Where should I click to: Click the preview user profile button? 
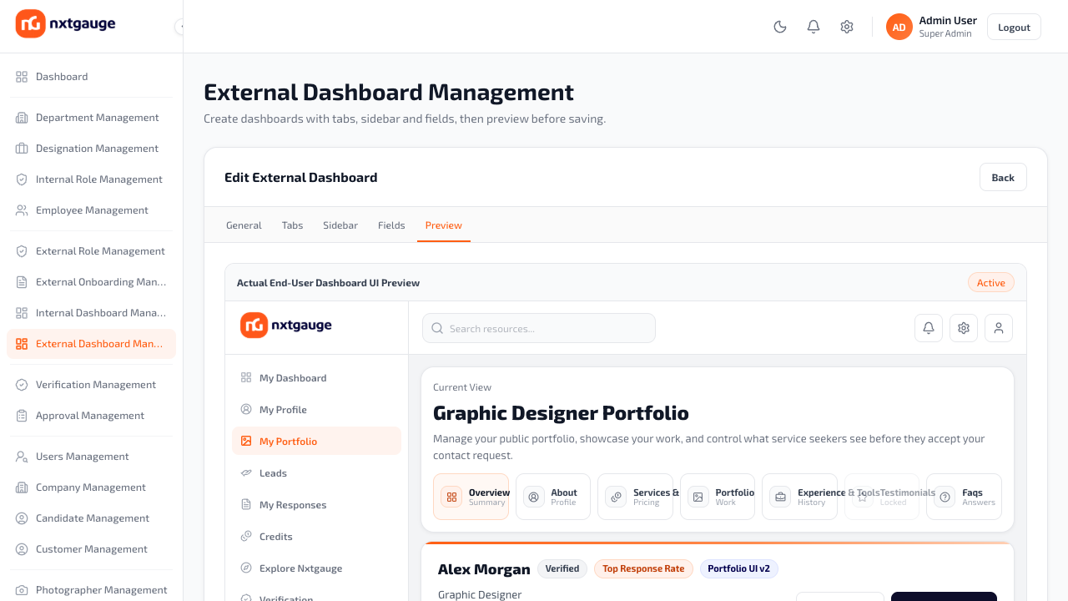click(999, 328)
